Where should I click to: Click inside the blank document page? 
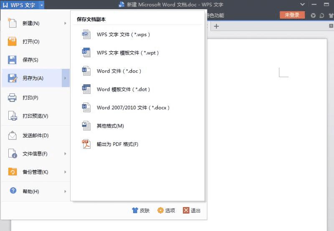click(x=267, y=134)
